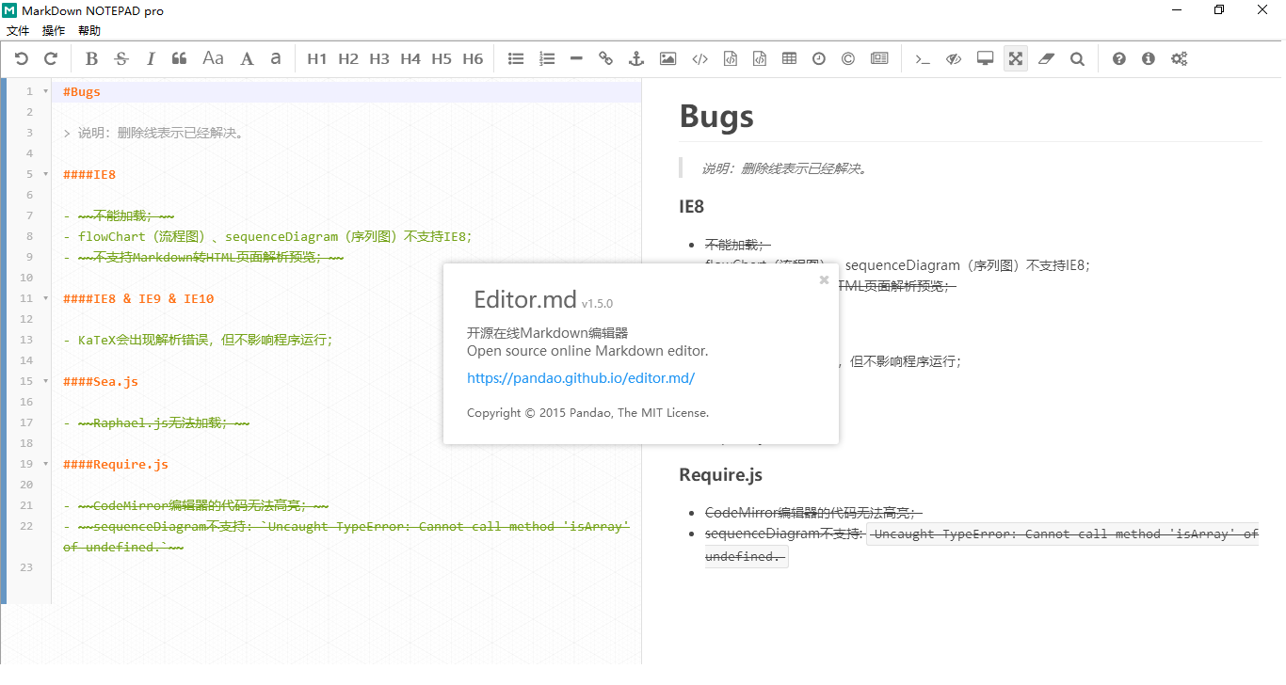Insert a page break with newspaper icon

879,58
